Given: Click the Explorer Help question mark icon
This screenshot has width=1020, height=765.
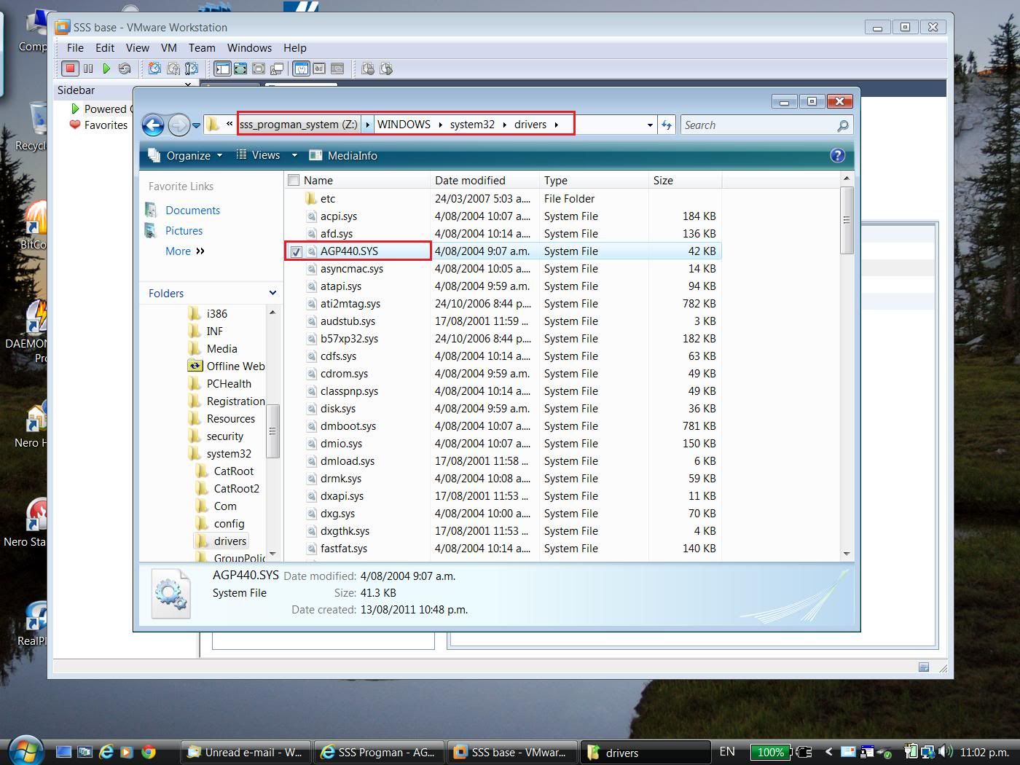Looking at the screenshot, I should click(x=838, y=155).
